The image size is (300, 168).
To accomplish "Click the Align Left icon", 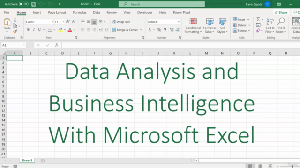I will pyautogui.click(x=82, y=30).
